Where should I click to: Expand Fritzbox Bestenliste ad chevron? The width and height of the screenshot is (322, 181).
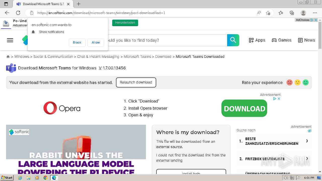307,159
